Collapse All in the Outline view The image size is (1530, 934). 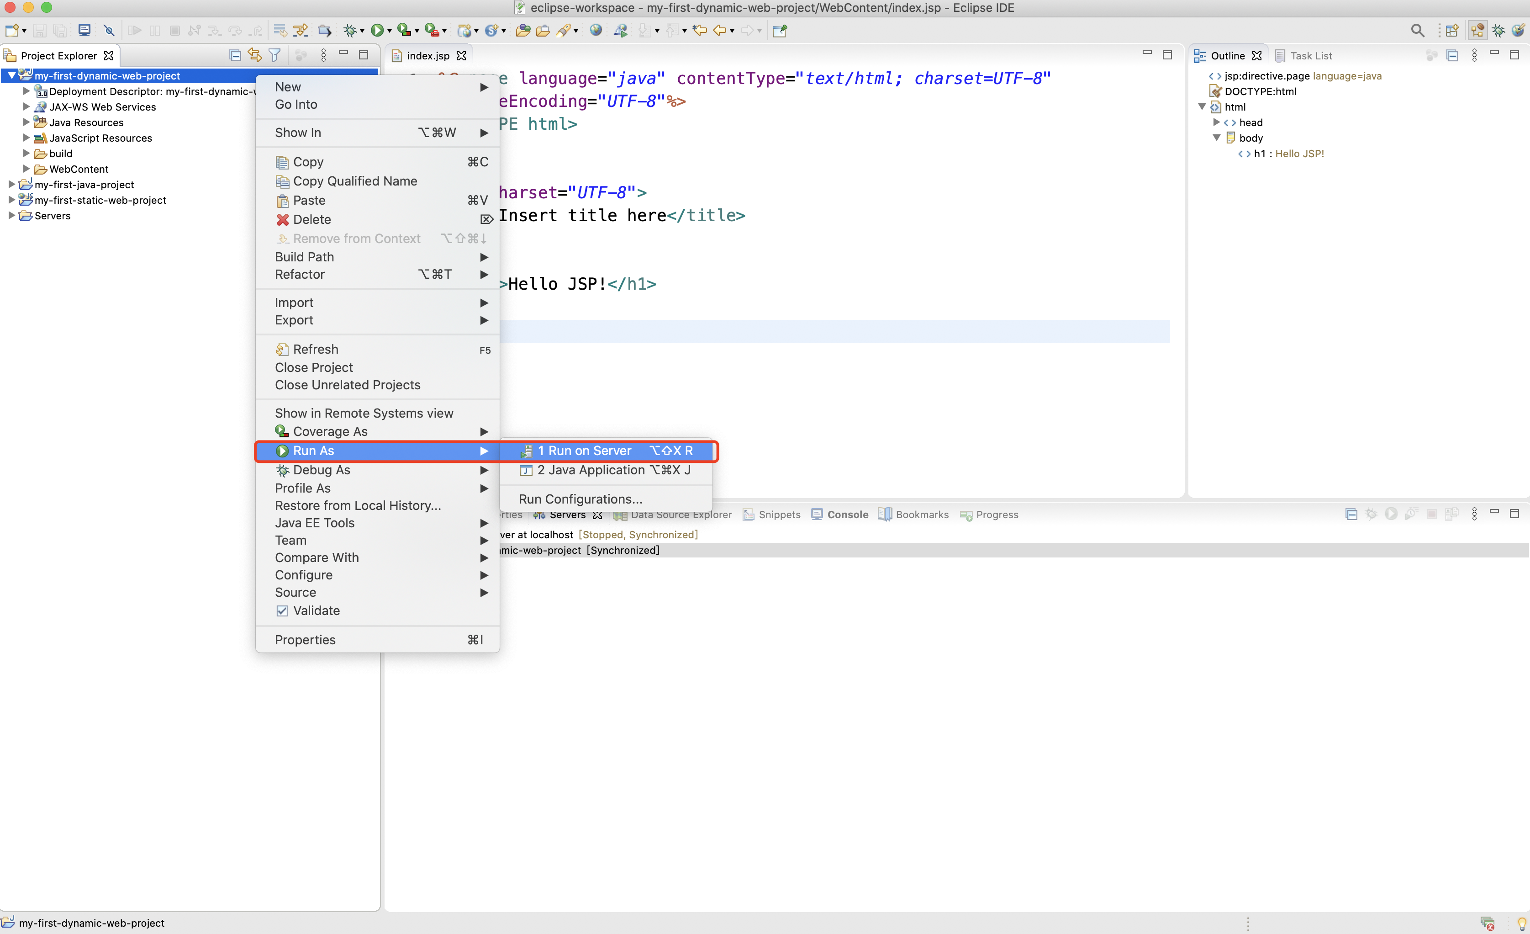(x=1452, y=55)
